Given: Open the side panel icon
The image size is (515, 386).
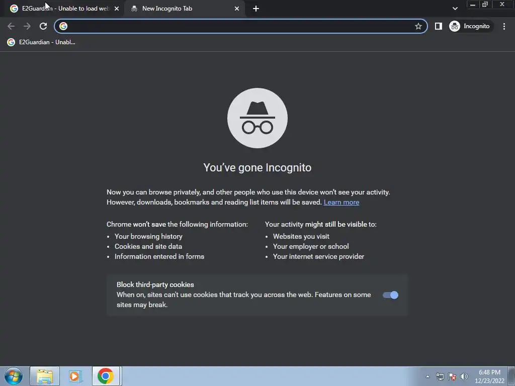Looking at the screenshot, I should (439, 26).
